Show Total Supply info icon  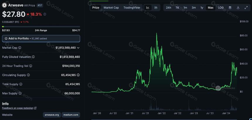pyautogui.click(x=21, y=84)
